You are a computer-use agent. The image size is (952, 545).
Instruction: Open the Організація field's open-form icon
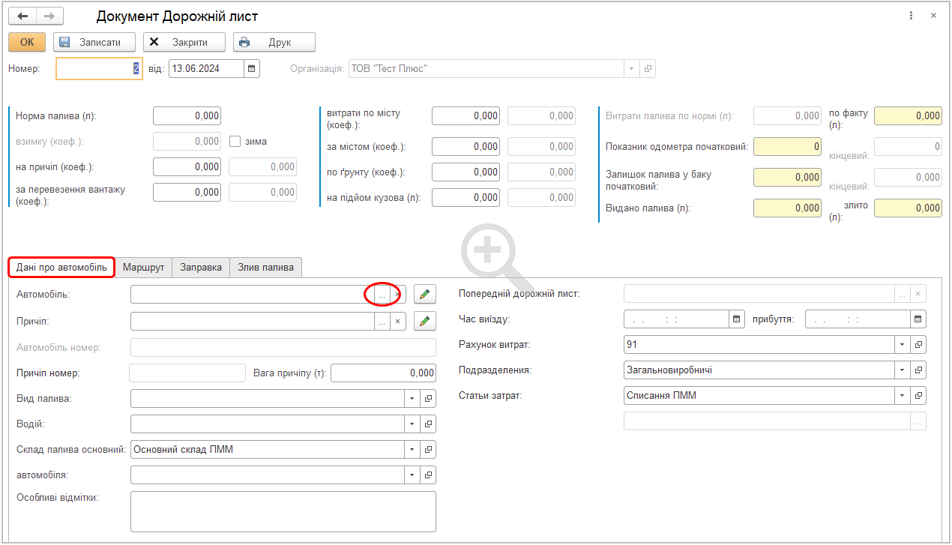pyautogui.click(x=648, y=69)
